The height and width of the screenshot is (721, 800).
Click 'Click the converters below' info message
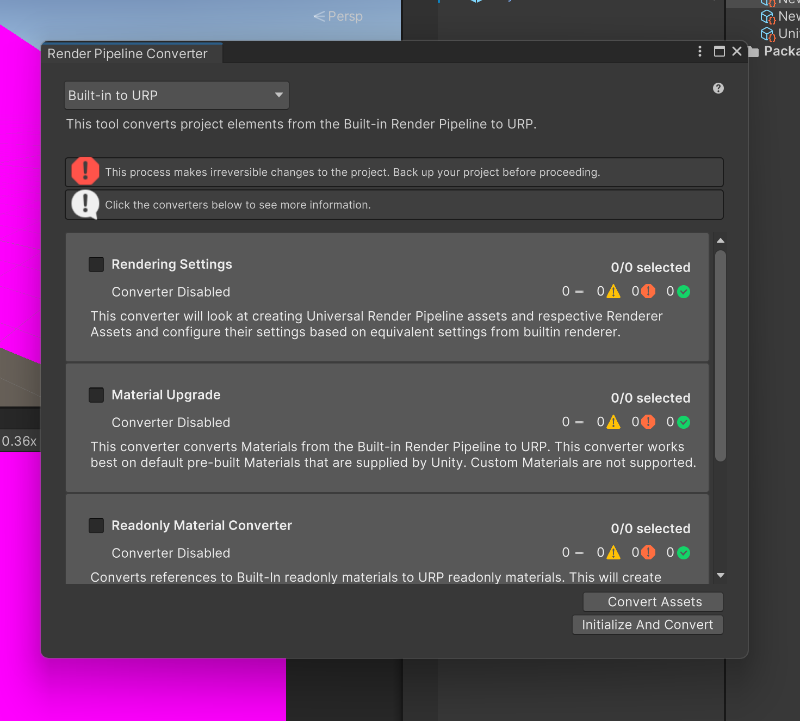tap(238, 205)
